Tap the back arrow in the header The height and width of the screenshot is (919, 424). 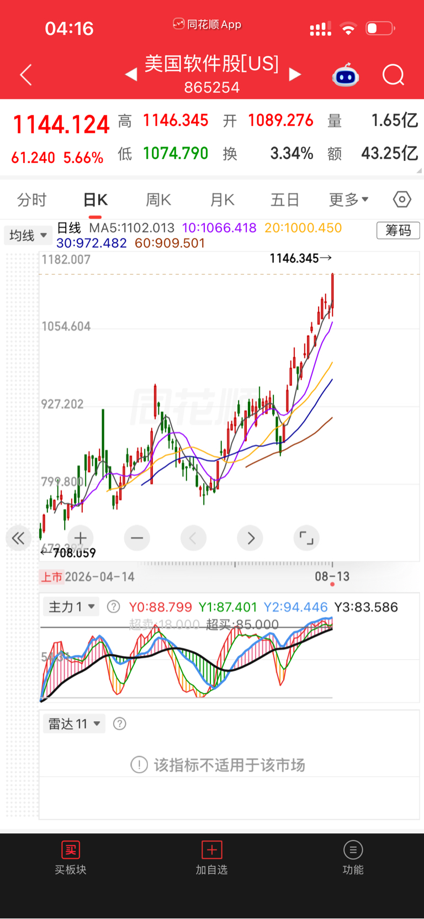[26, 75]
